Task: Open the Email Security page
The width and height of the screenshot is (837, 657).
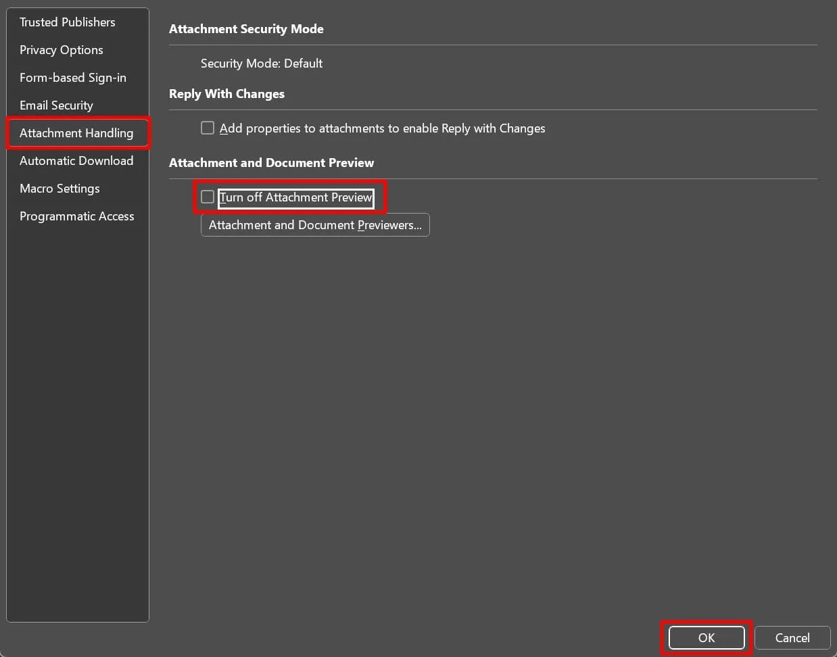Action: pos(56,105)
